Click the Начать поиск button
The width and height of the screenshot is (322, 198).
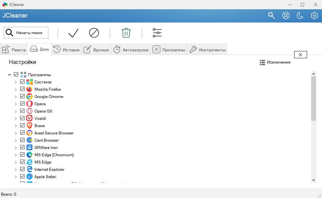26,33
